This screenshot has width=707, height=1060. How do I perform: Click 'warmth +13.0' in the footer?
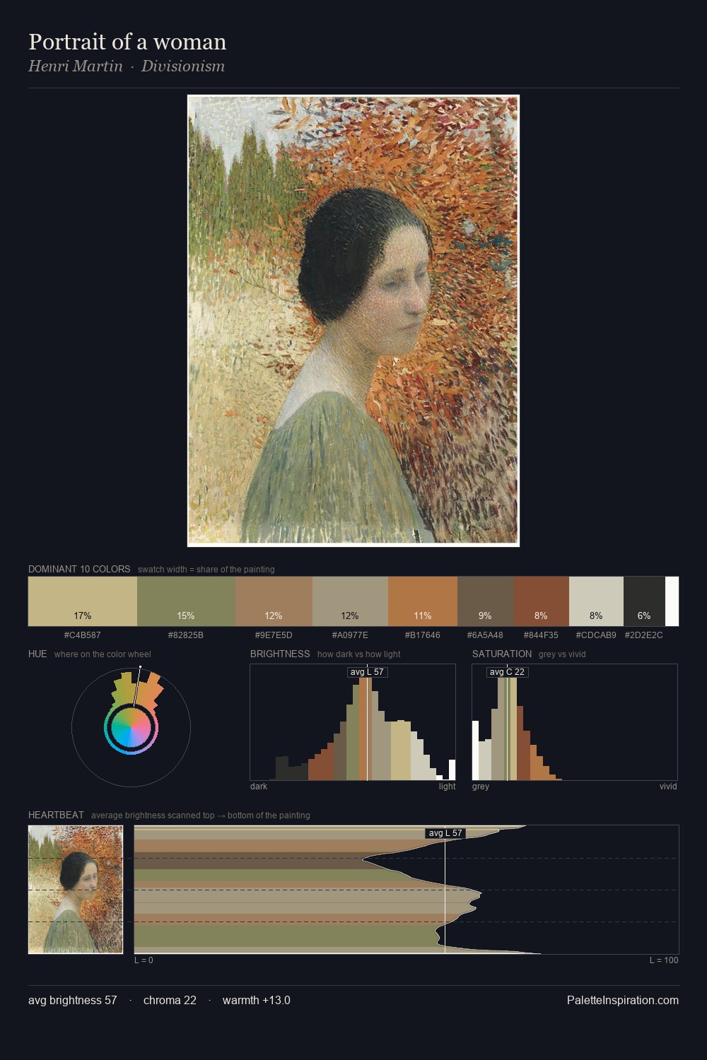(257, 1000)
